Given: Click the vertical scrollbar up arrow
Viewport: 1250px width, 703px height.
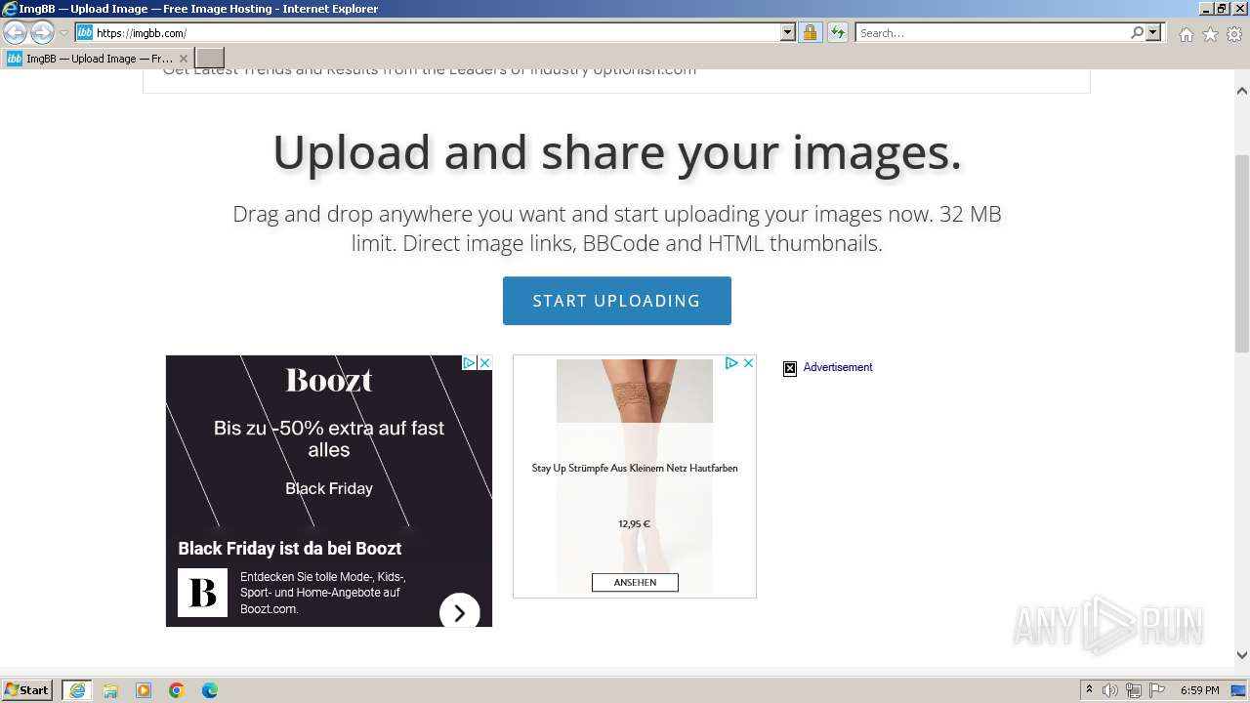Looking at the screenshot, I should (1242, 91).
